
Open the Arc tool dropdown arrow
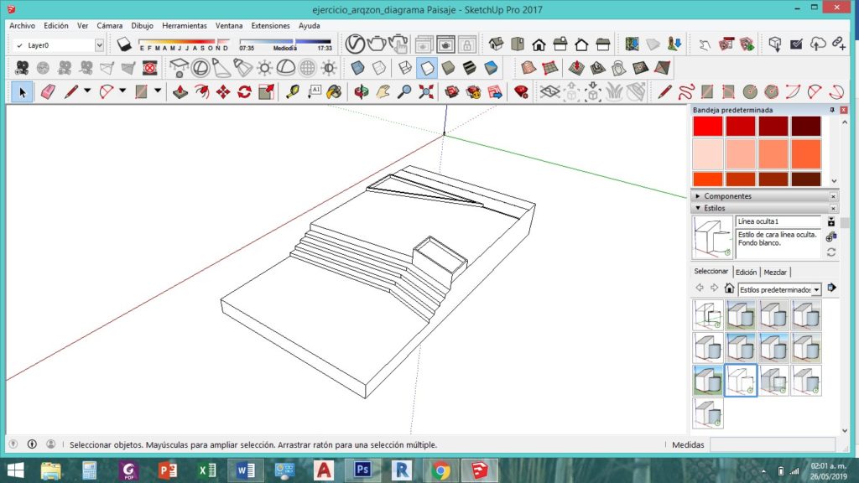click(x=122, y=91)
